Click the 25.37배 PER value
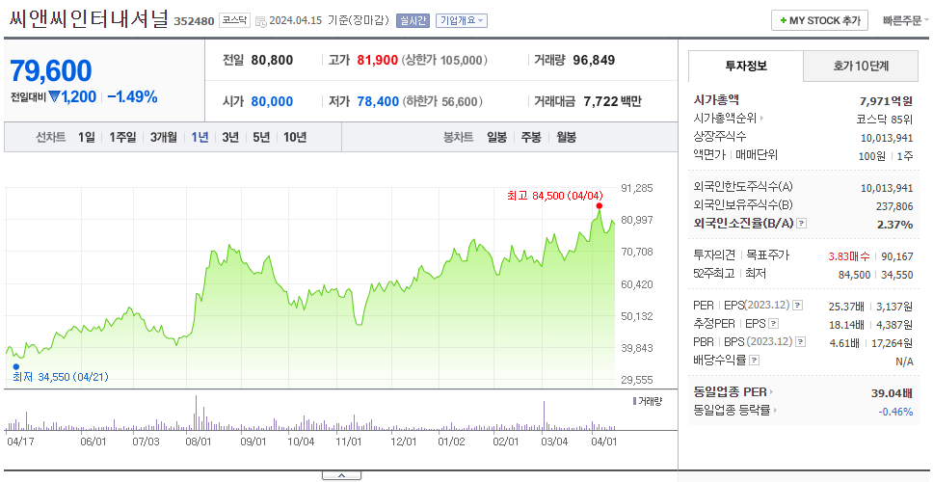Viewport: 933px width, 482px height. click(x=846, y=307)
